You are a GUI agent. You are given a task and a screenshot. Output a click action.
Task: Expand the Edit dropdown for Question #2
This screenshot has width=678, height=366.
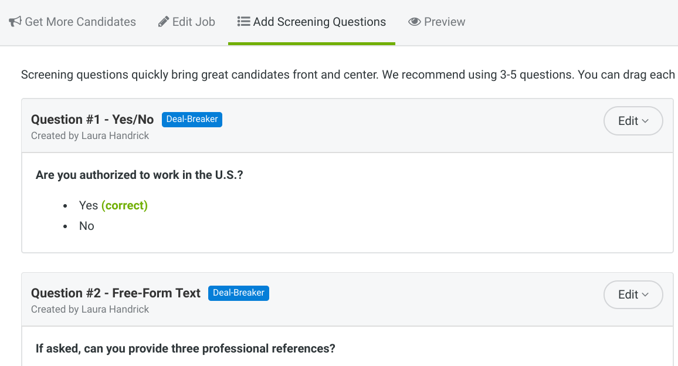point(633,294)
